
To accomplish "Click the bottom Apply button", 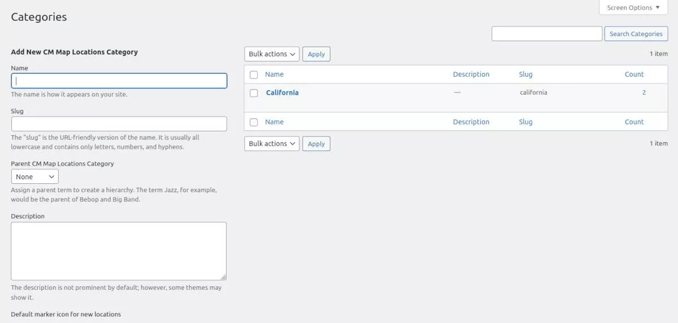I will tap(316, 144).
